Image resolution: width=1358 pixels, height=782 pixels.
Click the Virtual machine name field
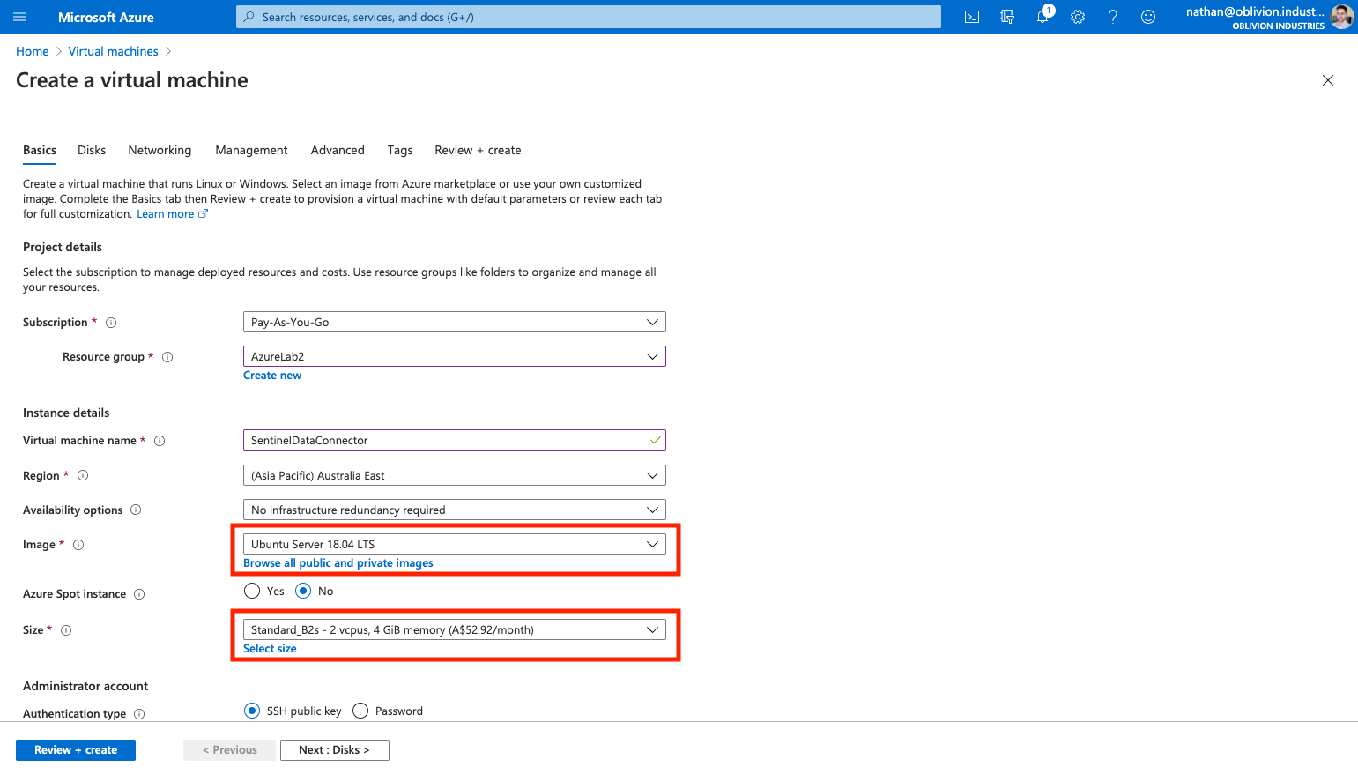[445, 440]
